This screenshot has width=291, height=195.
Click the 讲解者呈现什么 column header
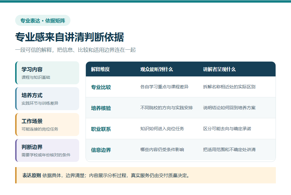pos(219,69)
